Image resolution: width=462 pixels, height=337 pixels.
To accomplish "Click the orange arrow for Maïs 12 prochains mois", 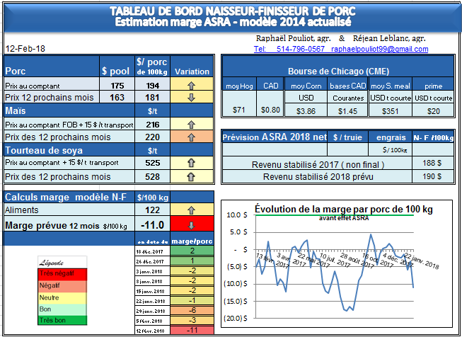I will pos(191,137).
